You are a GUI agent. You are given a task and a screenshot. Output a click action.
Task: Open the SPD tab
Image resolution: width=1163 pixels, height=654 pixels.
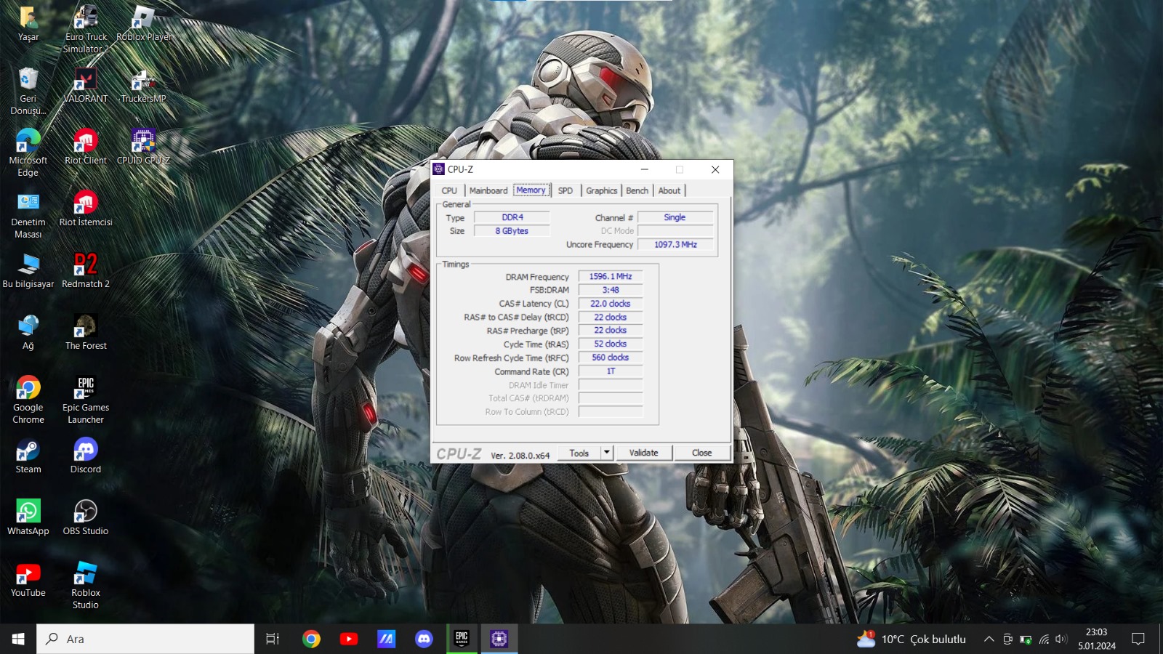(566, 190)
